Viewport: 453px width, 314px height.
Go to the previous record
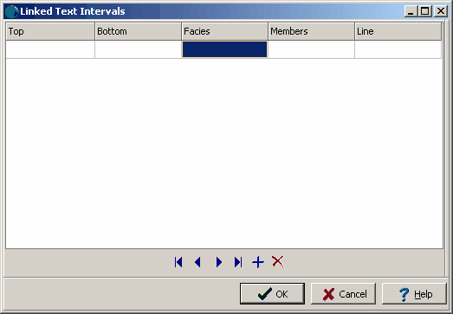click(x=197, y=262)
